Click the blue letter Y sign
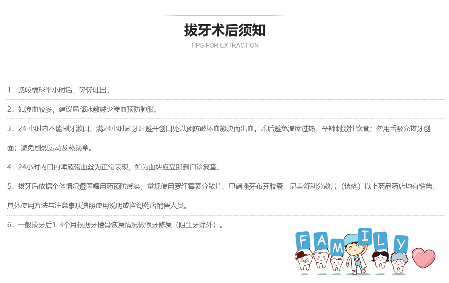The width and height of the screenshot is (449, 283). pos(401,244)
